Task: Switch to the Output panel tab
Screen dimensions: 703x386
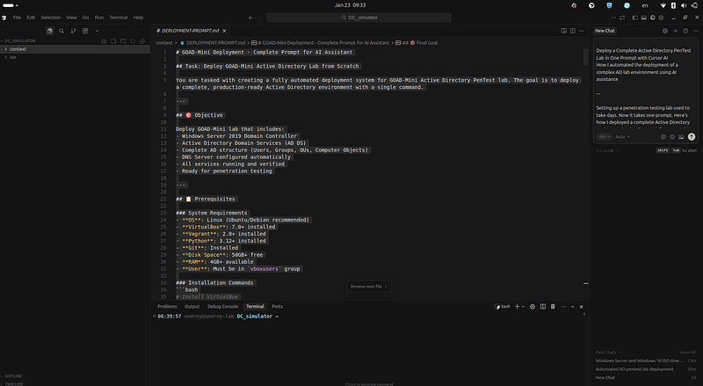Action: click(192, 307)
